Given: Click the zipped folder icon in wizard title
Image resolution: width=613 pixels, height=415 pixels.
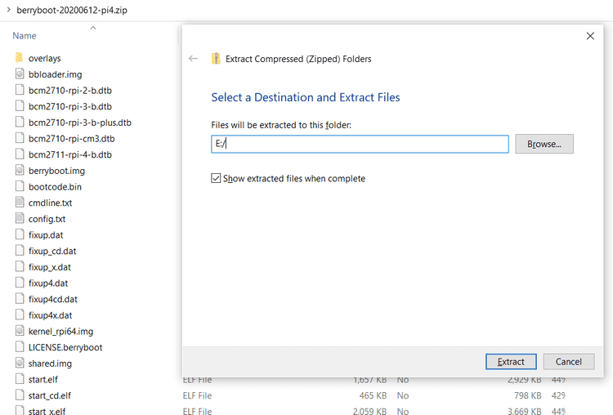Looking at the screenshot, I should [216, 59].
